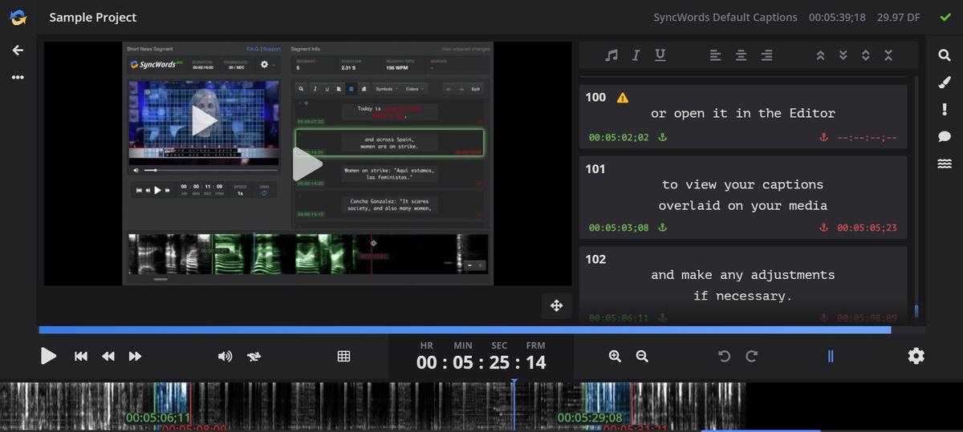Click the expand vertical arrows icon

click(865, 55)
